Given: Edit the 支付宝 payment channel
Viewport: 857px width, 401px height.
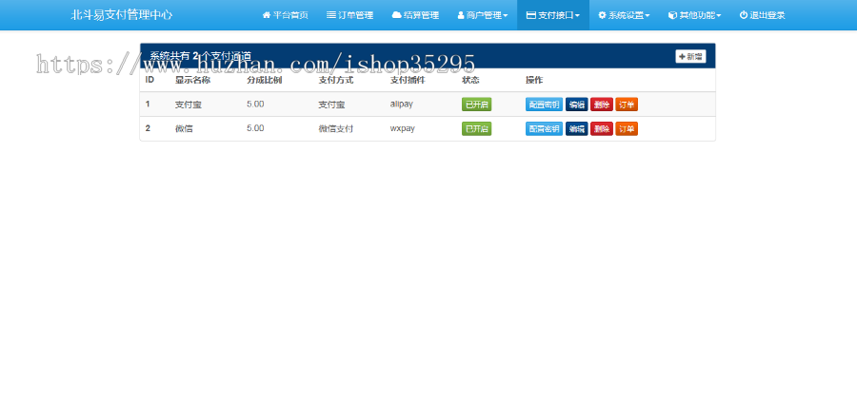Looking at the screenshot, I should coord(576,105).
